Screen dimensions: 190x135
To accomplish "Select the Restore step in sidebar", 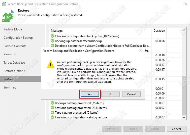I will [21, 79].
